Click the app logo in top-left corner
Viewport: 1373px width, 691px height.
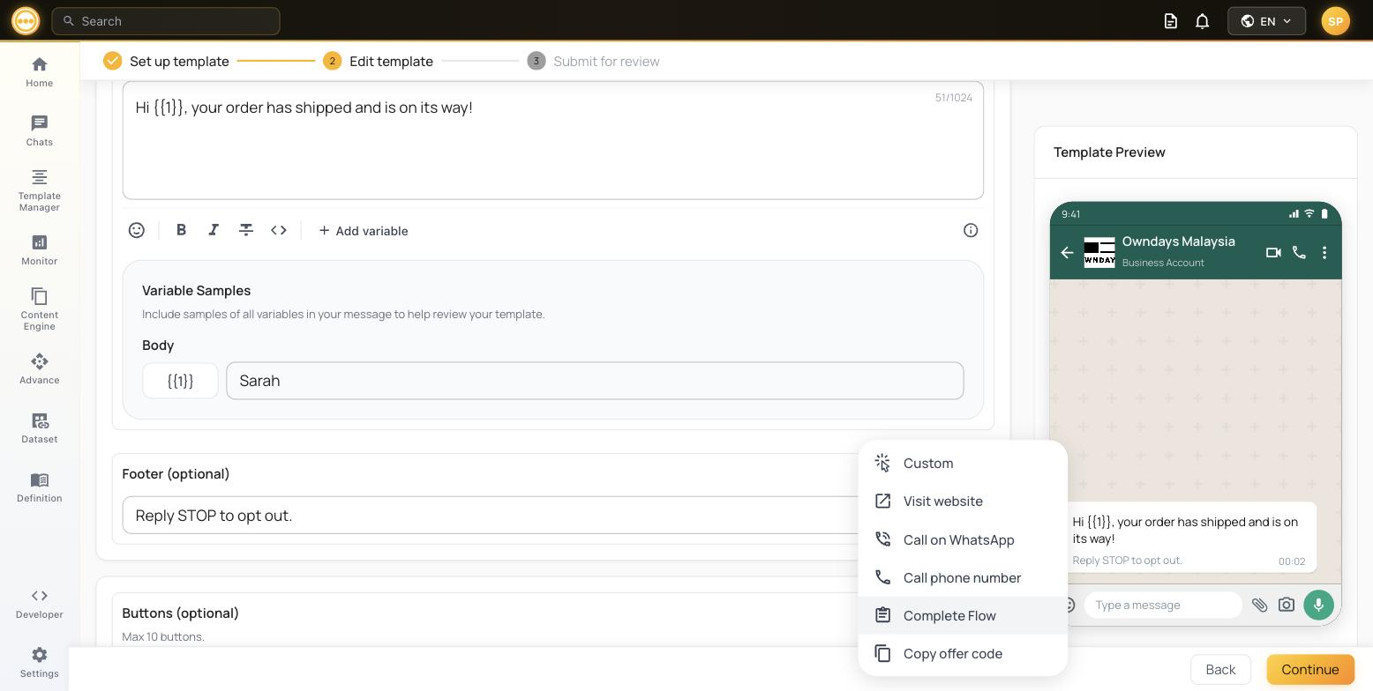tap(26, 20)
